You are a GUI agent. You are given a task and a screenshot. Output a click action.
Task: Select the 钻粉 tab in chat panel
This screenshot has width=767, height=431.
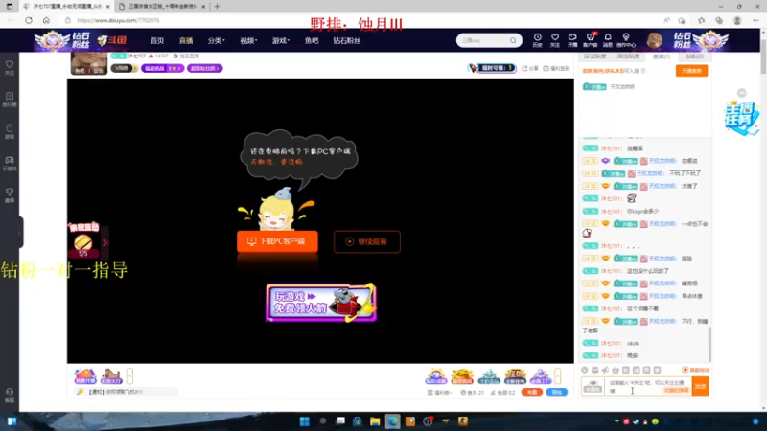coord(694,57)
